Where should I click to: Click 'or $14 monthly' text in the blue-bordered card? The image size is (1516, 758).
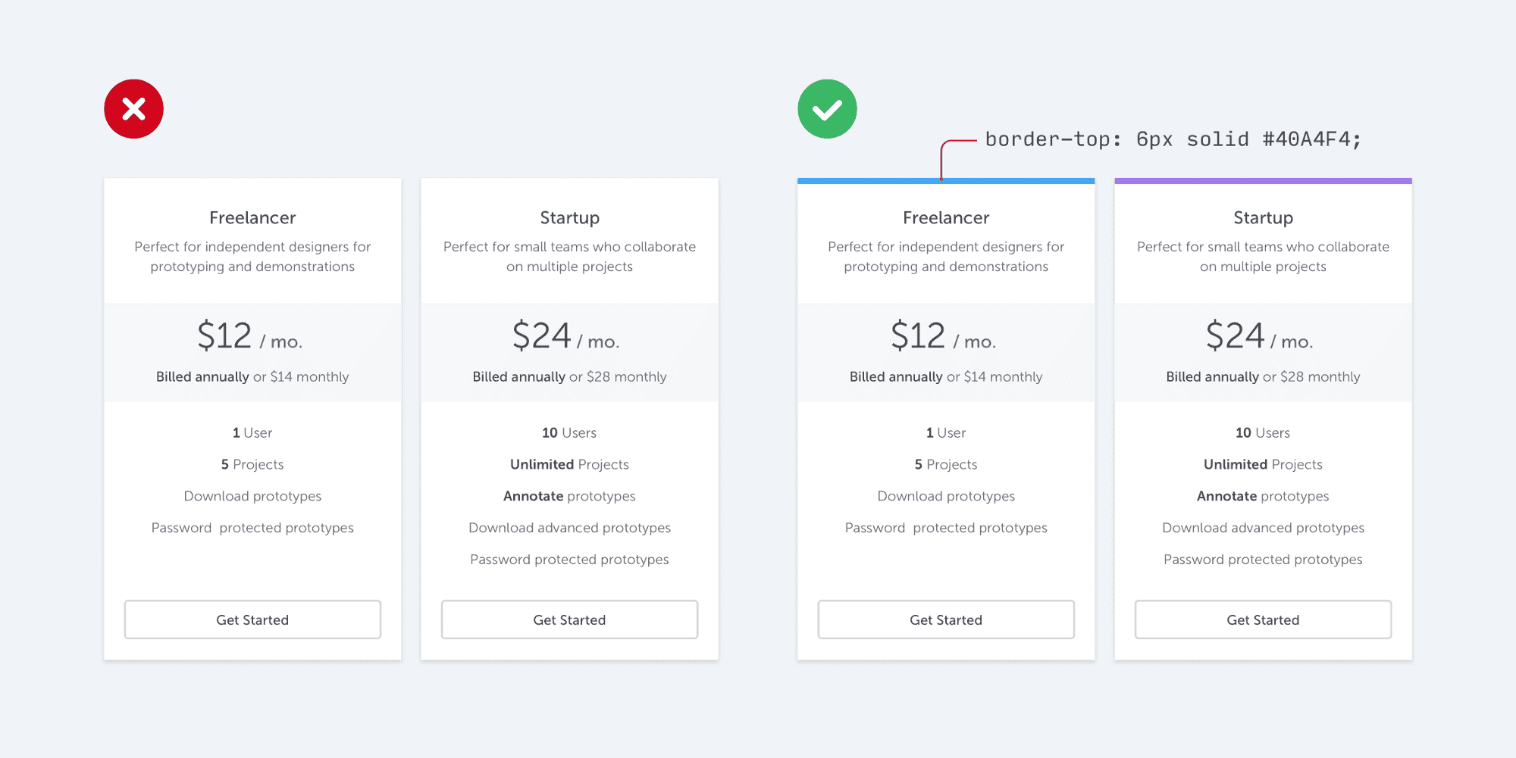coord(994,377)
